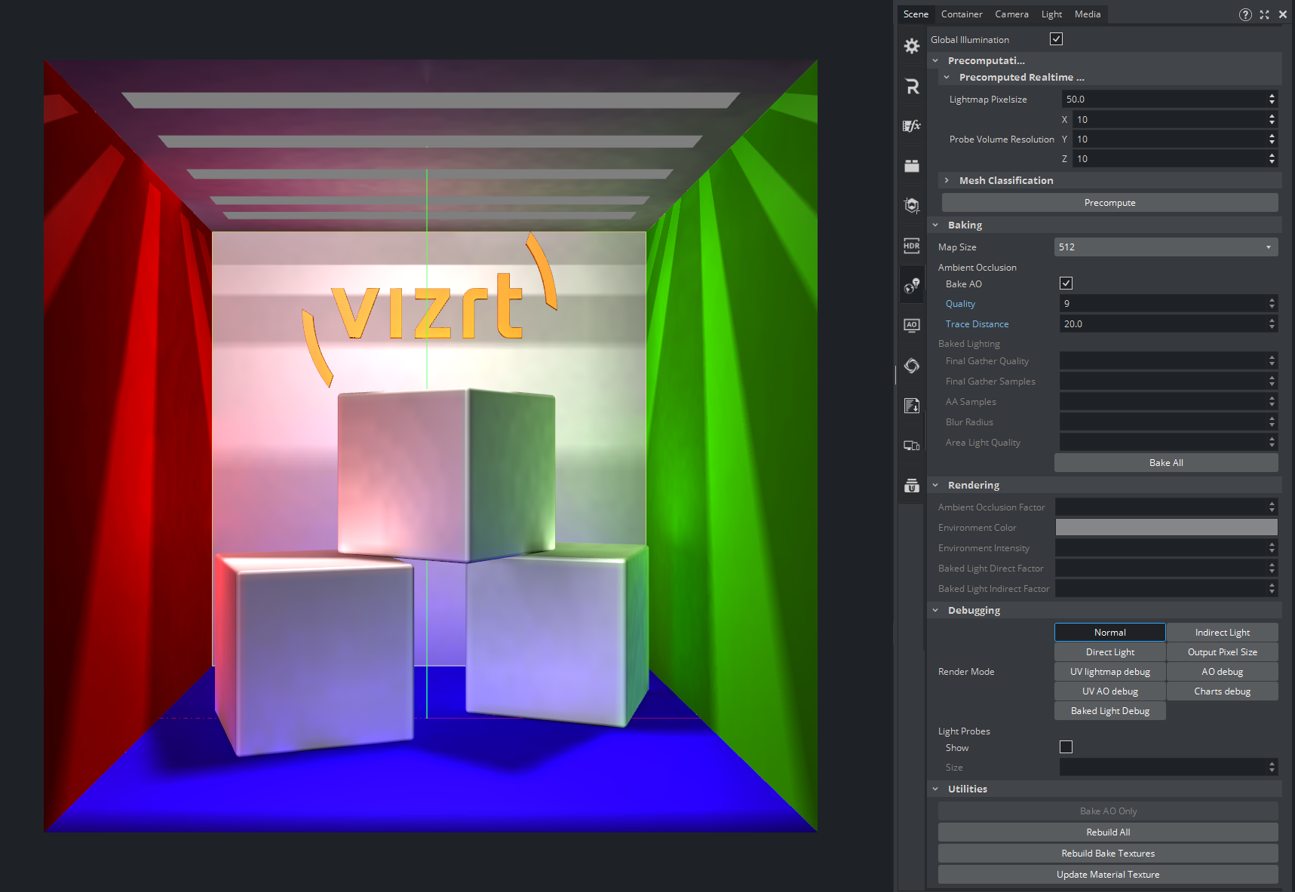Open the gear scene settings icon
The height and width of the screenshot is (892, 1295).
[x=911, y=46]
